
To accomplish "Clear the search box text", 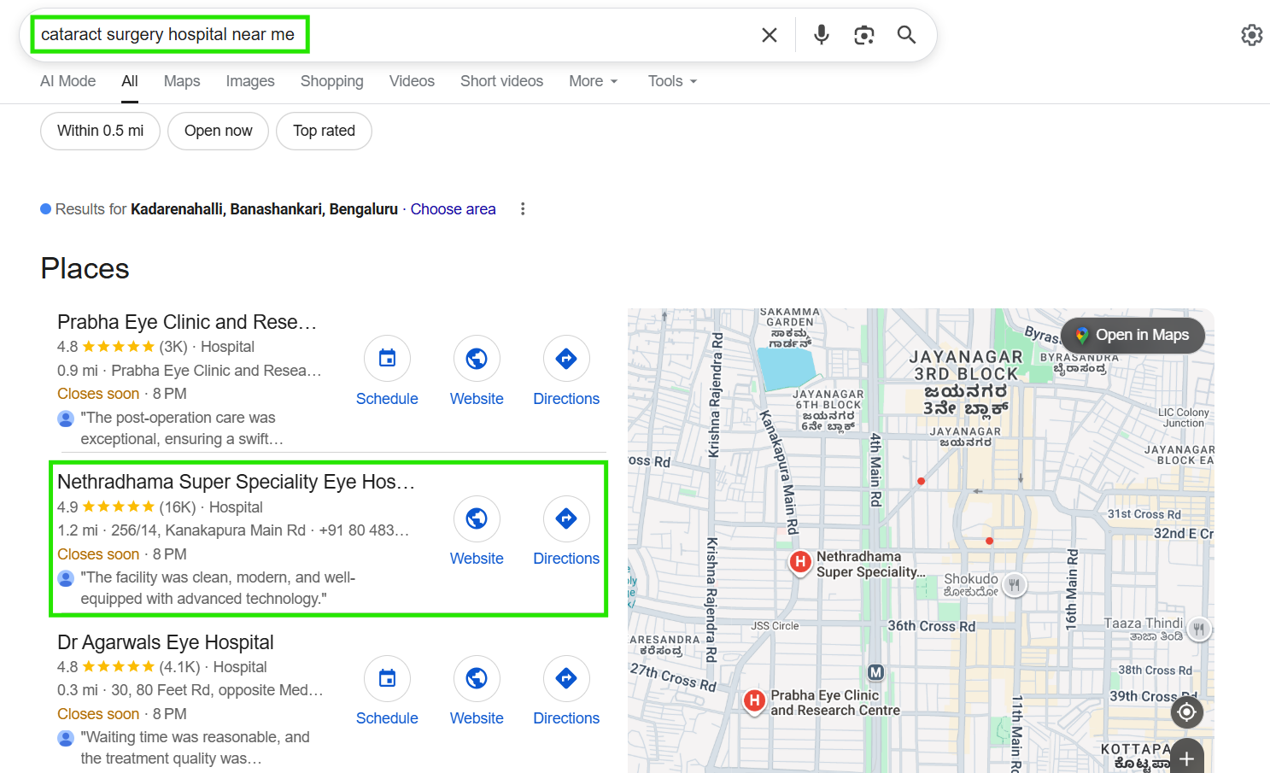I will tap(769, 35).
